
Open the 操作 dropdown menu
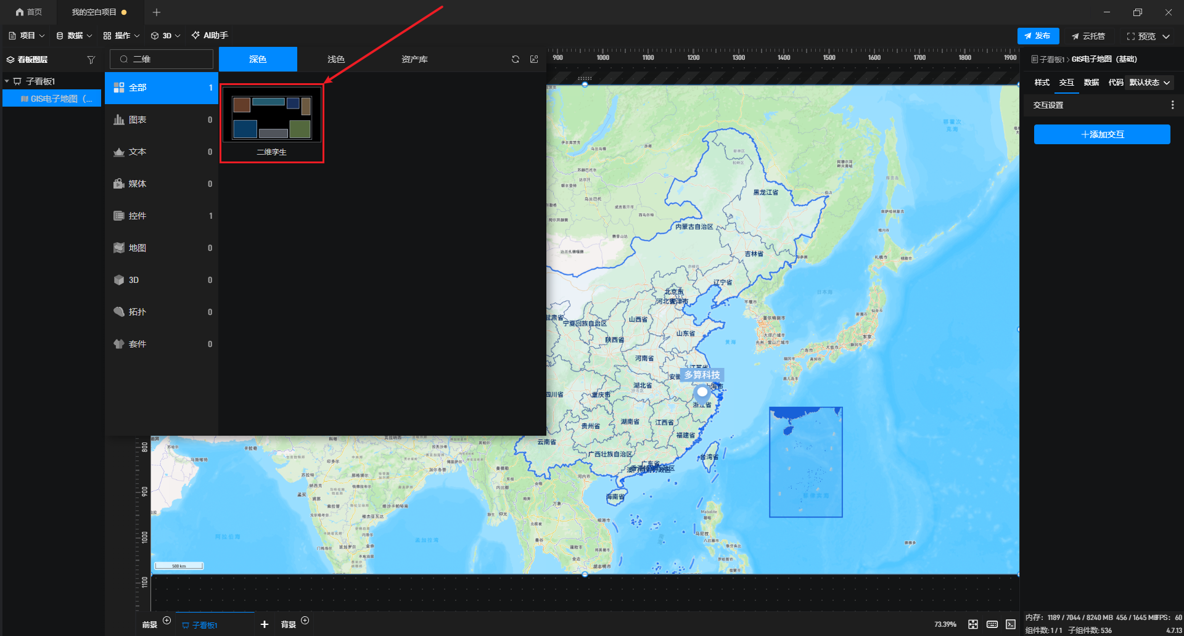tap(121, 36)
